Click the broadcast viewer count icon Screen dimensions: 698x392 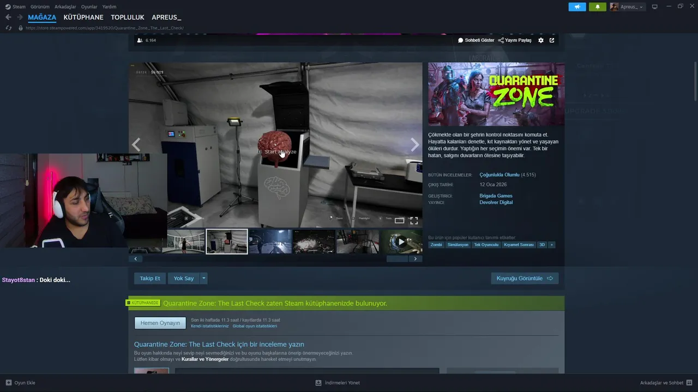point(140,40)
